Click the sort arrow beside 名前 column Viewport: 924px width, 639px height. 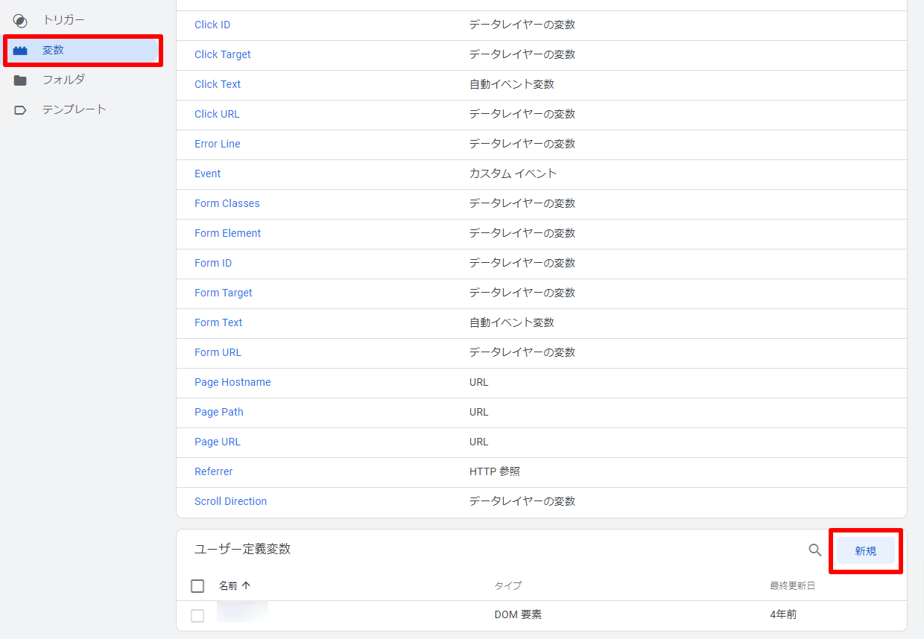pyautogui.click(x=246, y=586)
